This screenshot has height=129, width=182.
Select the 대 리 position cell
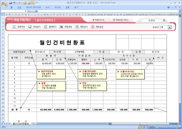coord(120,52)
